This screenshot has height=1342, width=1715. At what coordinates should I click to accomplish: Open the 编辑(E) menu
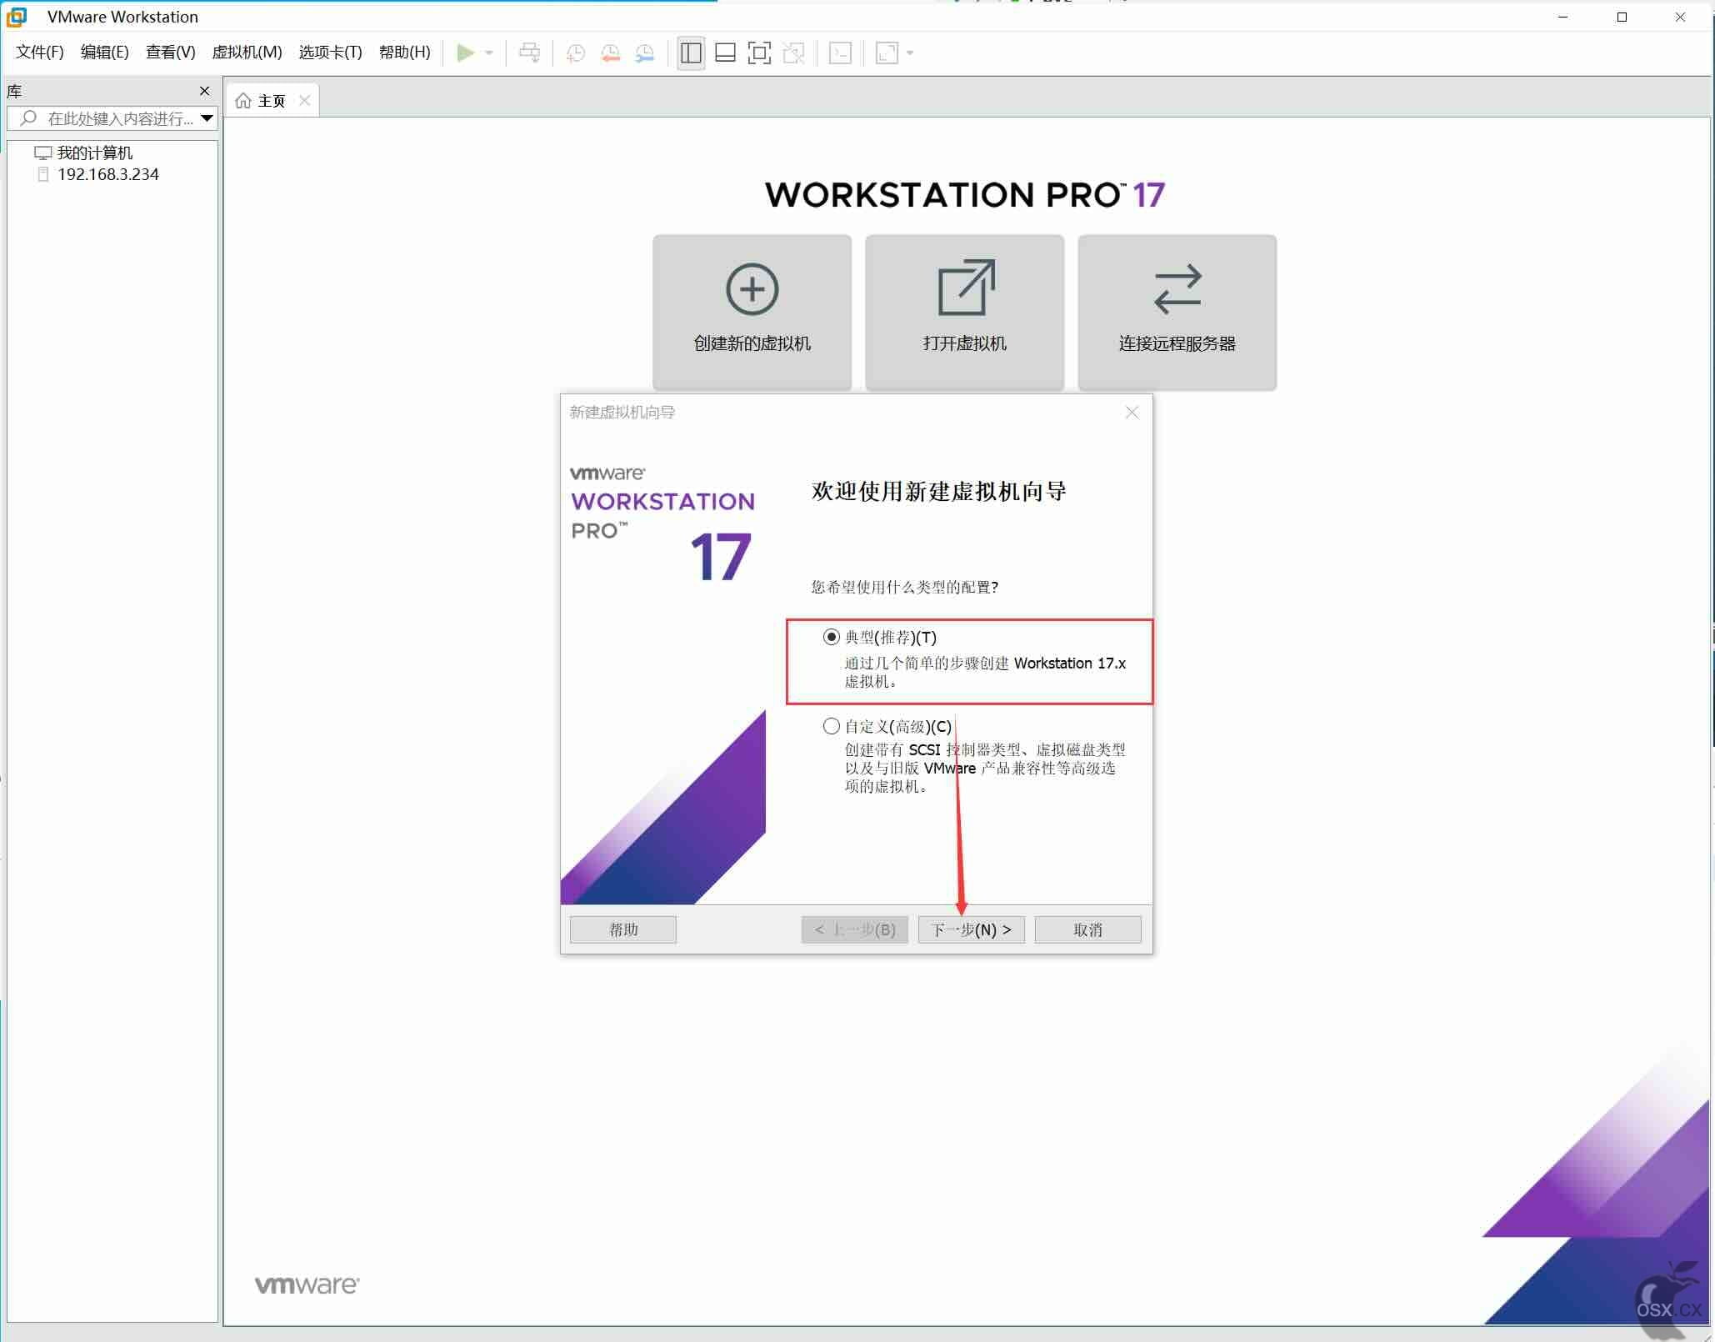pyautogui.click(x=105, y=53)
